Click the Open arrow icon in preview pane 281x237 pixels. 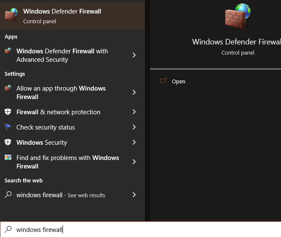pos(163,81)
